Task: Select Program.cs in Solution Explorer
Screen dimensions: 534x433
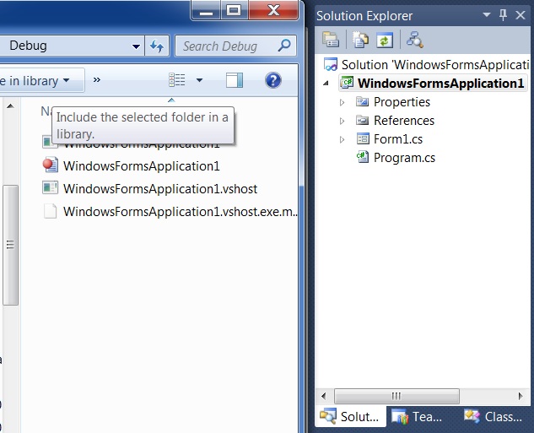Action: [404, 157]
